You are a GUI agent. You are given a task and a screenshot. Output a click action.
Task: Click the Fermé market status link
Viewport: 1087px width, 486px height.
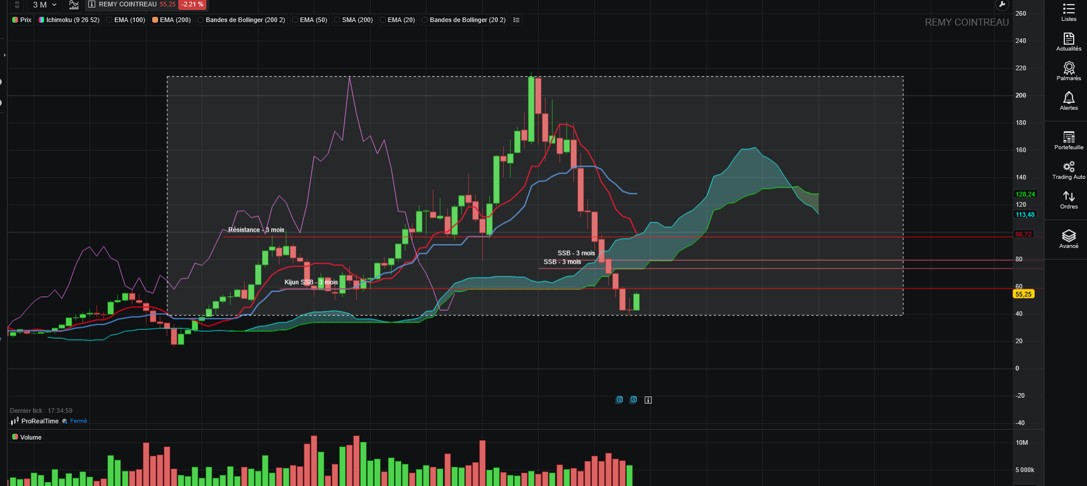coord(78,421)
